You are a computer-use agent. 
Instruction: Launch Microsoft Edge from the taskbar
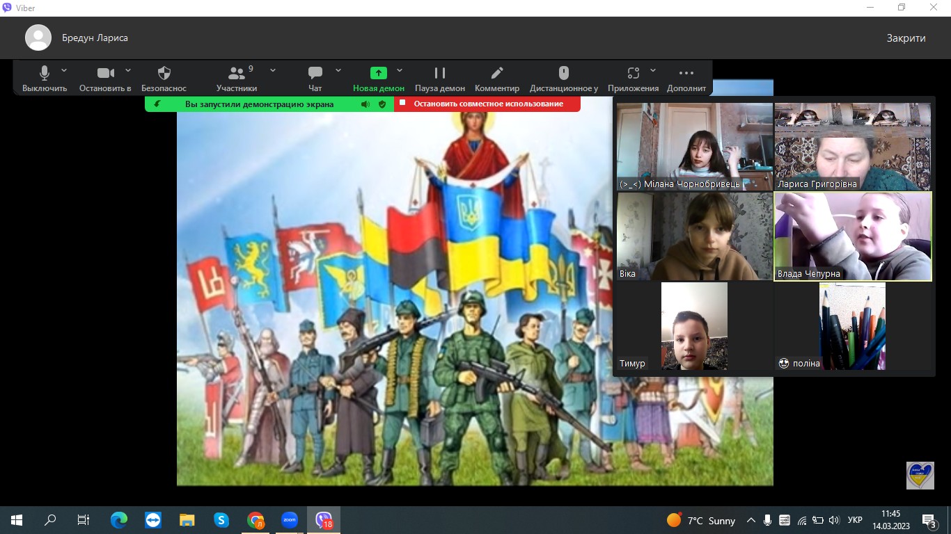click(x=119, y=520)
